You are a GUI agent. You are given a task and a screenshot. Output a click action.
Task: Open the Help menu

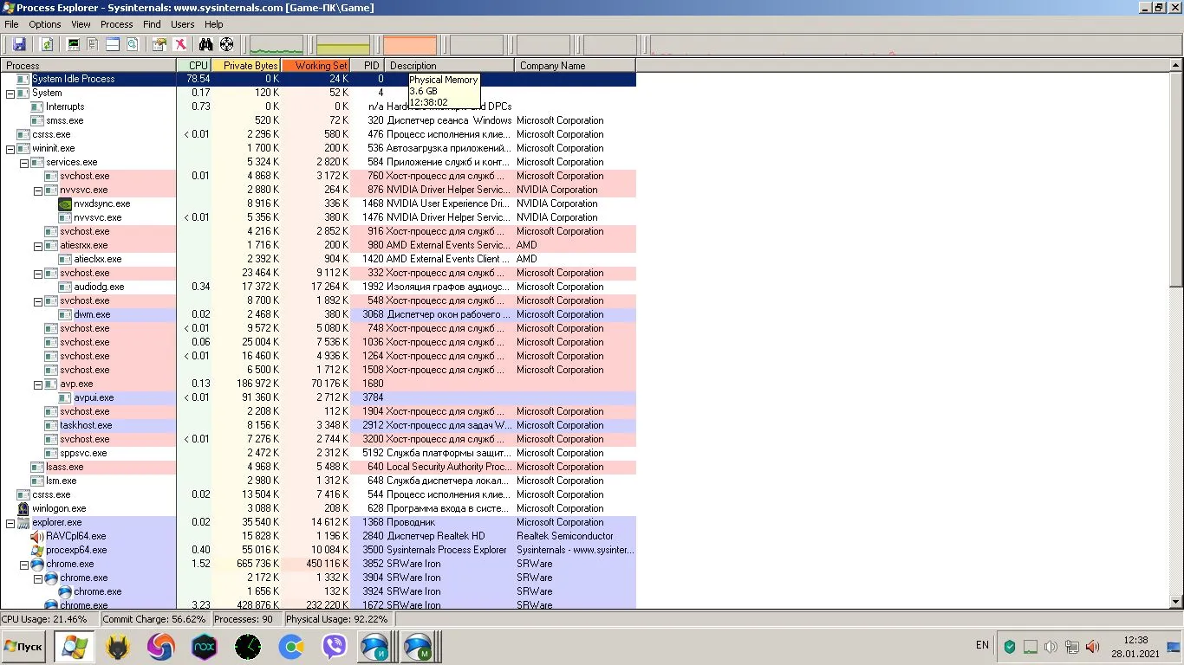coord(213,24)
